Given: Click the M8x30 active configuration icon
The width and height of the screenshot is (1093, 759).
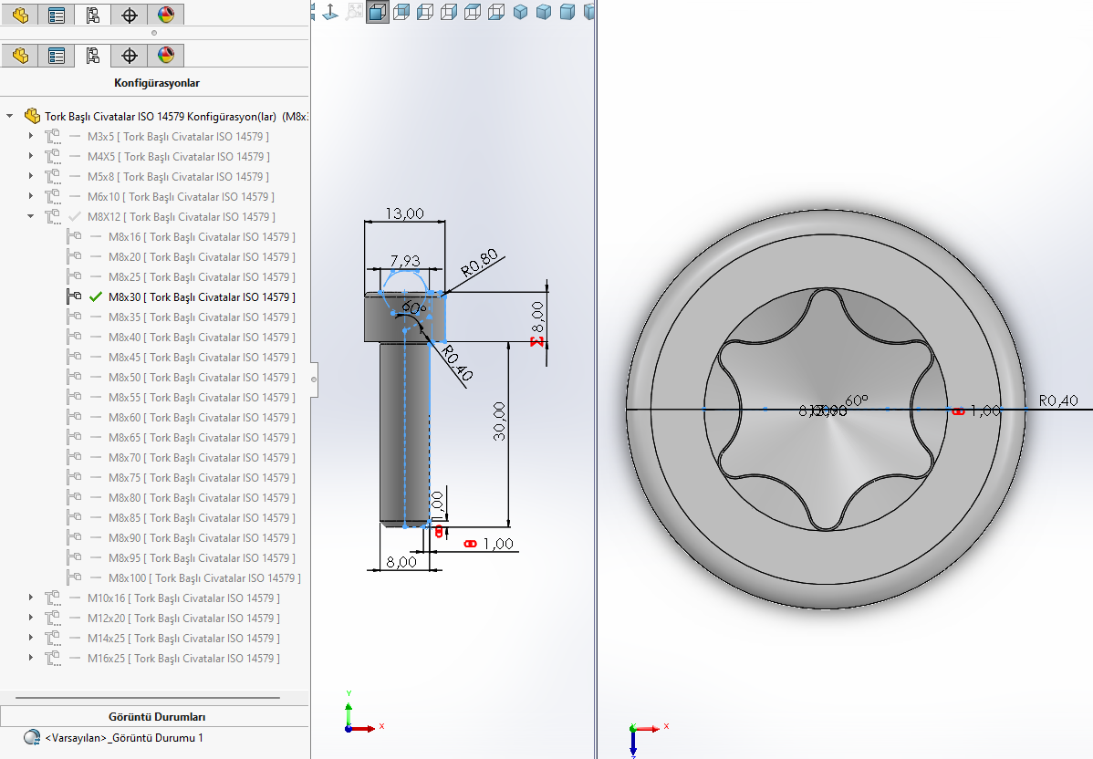Looking at the screenshot, I should click(x=75, y=297).
